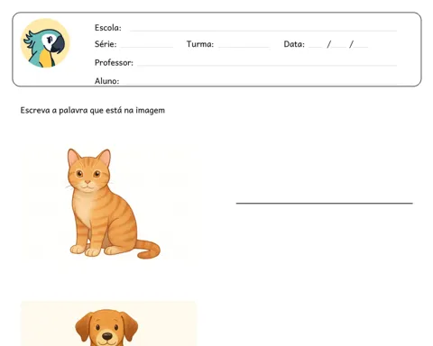Click the Data label
Viewport: 433px width, 346px height.
pos(294,44)
